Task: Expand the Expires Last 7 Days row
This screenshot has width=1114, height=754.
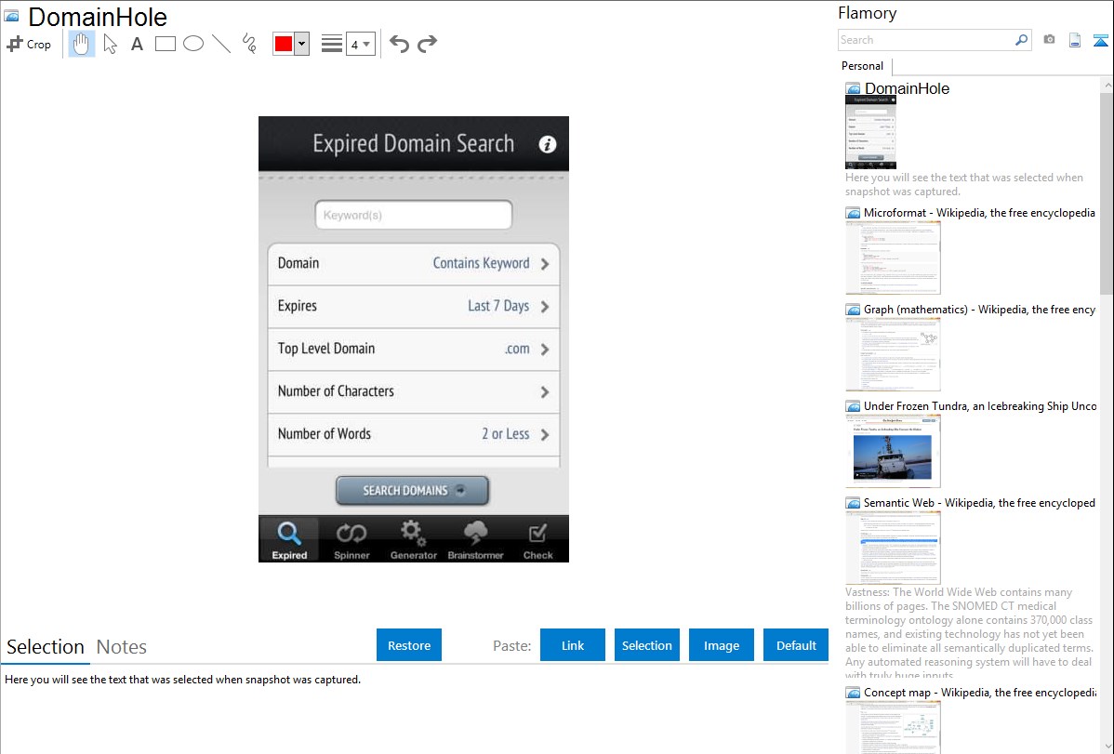Action: click(x=414, y=306)
